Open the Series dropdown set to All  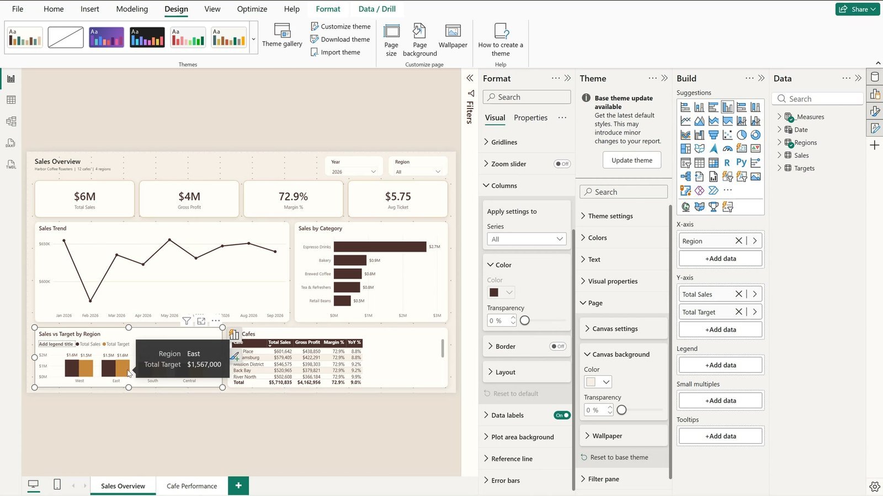[x=526, y=239]
